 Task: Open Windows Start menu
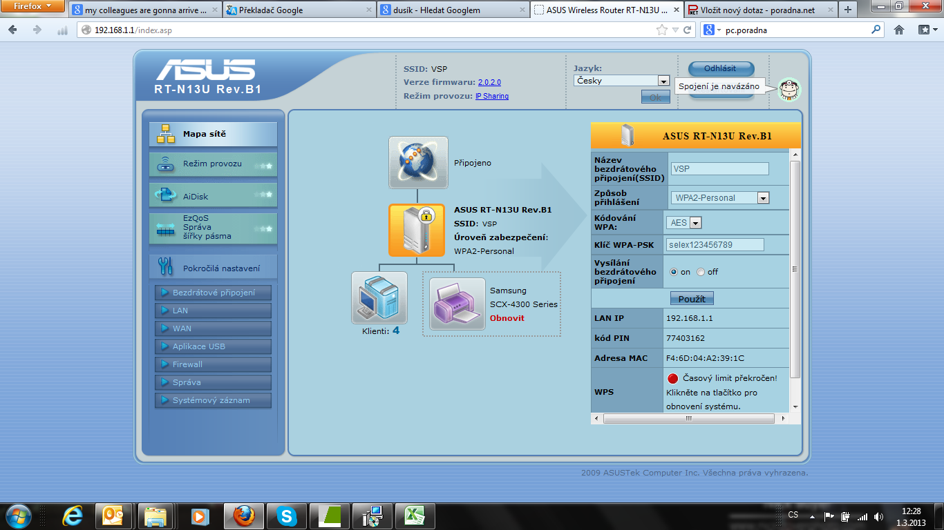tap(19, 516)
